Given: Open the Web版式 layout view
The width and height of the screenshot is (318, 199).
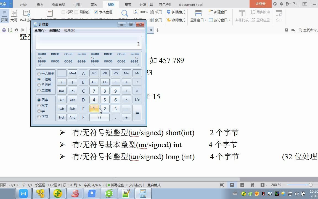Looking at the screenshot, I should 26,16.
